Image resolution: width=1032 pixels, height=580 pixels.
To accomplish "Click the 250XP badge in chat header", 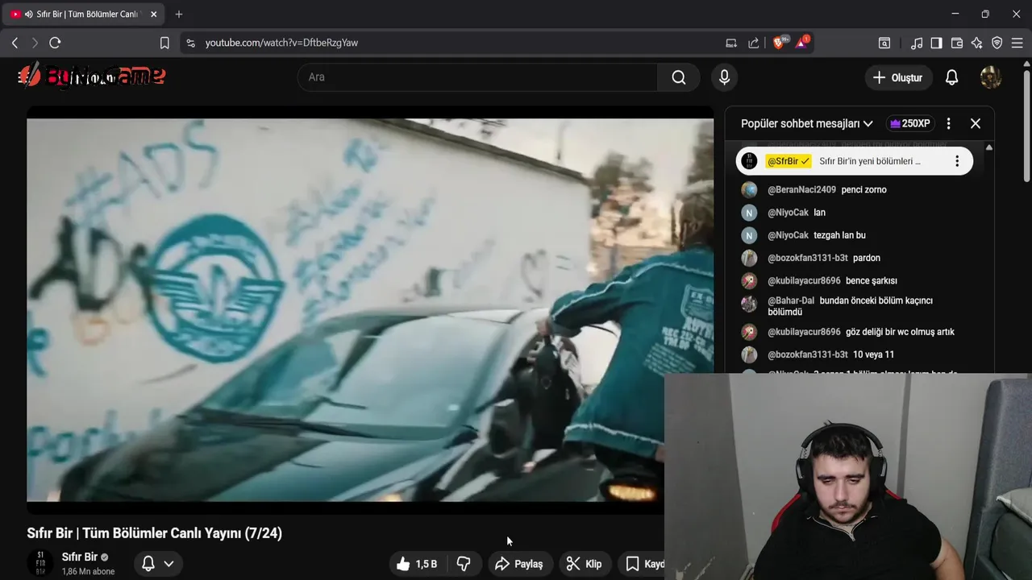I will (x=909, y=123).
